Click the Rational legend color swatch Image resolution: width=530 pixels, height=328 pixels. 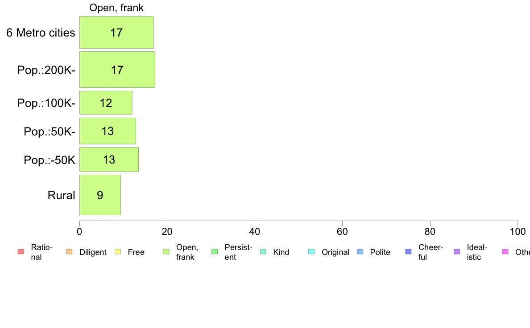21,252
